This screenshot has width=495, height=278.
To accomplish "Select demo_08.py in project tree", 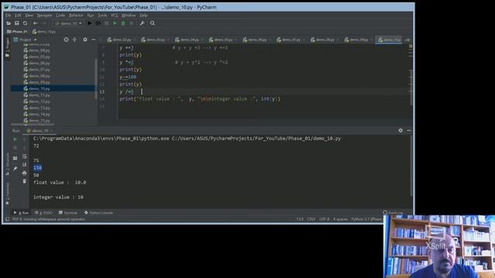I will [x=36, y=76].
